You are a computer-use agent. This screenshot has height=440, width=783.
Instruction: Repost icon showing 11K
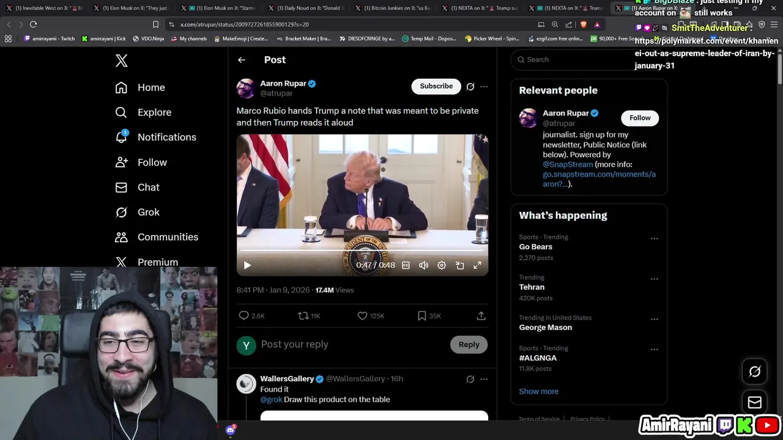[x=309, y=316]
